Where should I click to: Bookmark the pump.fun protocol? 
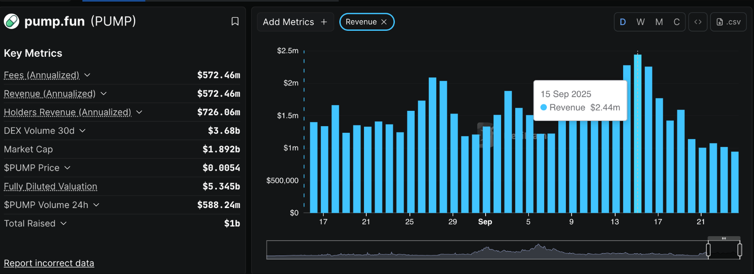[x=235, y=21]
